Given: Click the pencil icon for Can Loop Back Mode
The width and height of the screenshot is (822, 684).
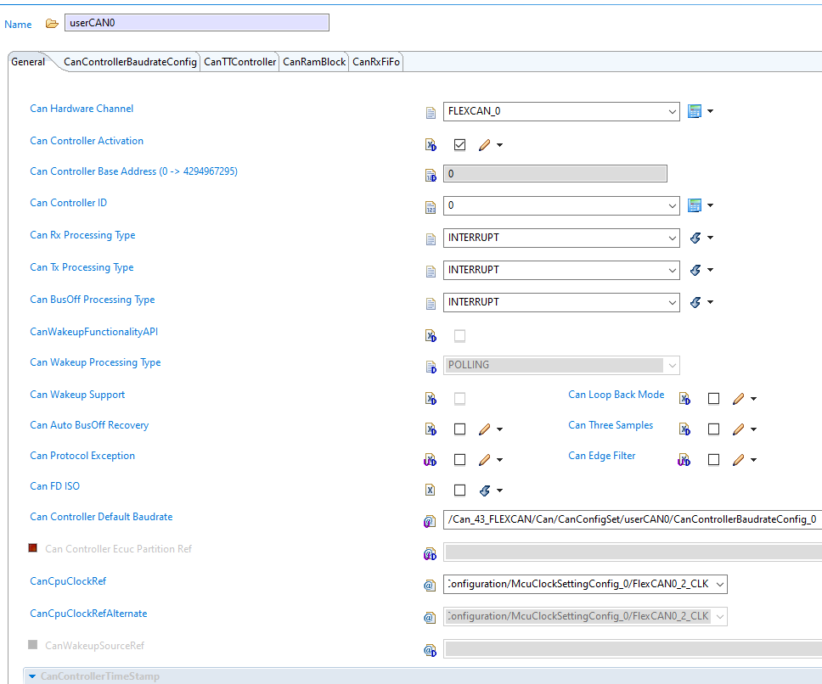Looking at the screenshot, I should 738,399.
